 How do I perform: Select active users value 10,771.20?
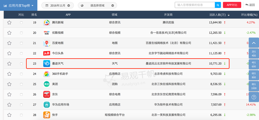click(x=215, y=63)
